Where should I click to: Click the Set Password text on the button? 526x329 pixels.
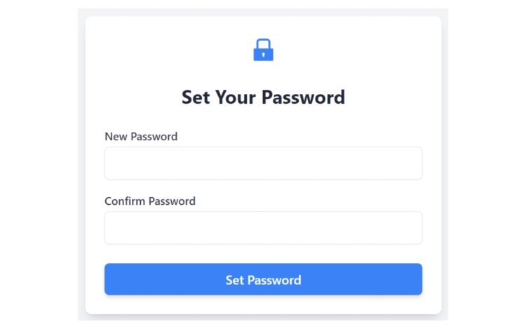(263, 280)
